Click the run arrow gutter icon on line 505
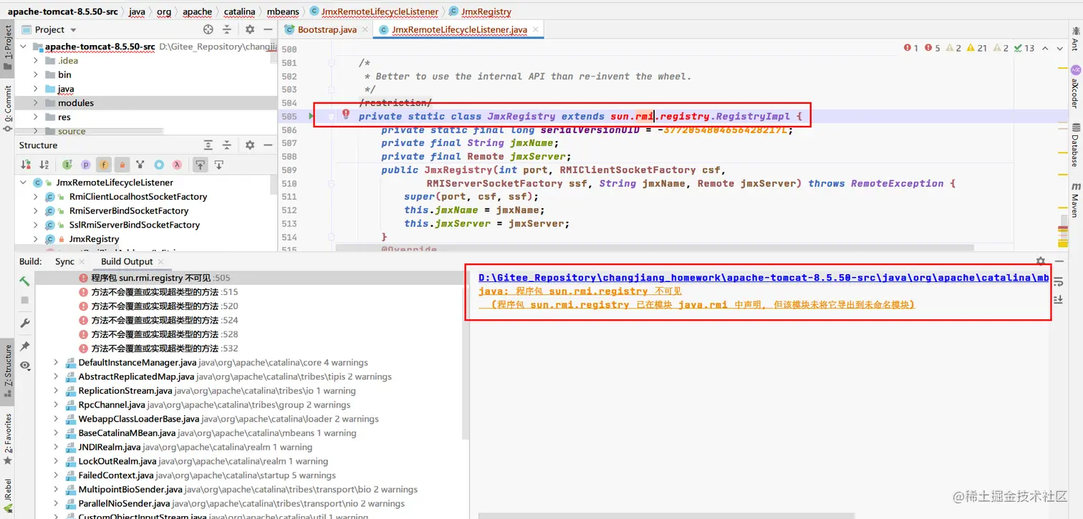The width and height of the screenshot is (1083, 519). (311, 116)
